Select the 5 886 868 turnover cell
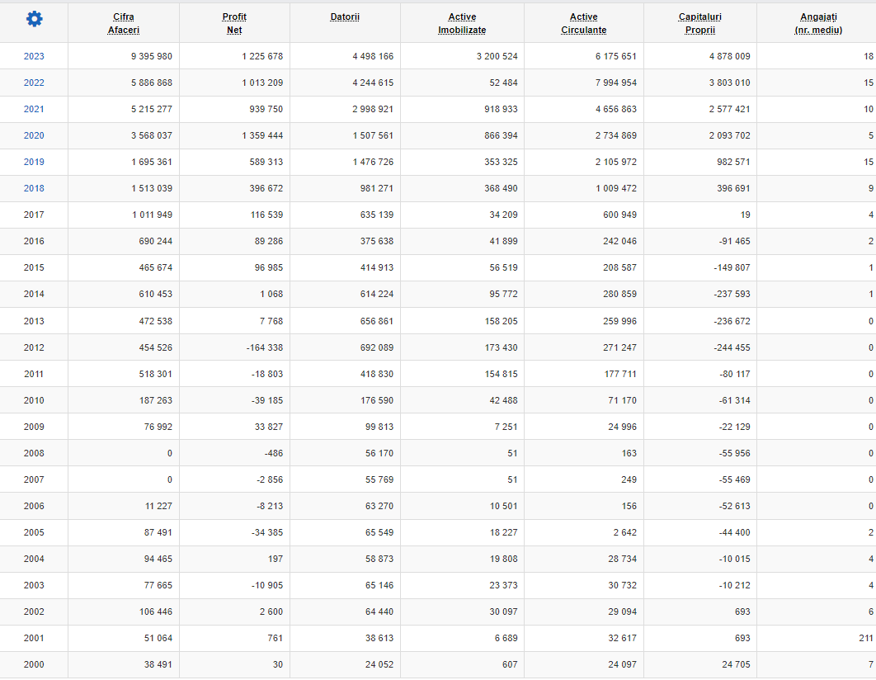 pyautogui.click(x=124, y=83)
